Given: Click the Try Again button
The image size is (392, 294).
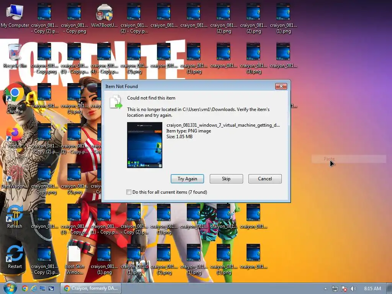Looking at the screenshot, I should [187, 179].
